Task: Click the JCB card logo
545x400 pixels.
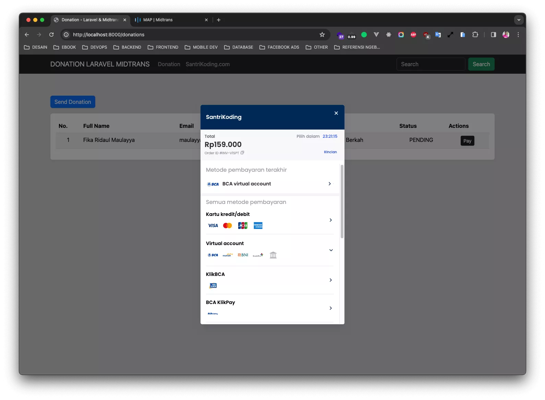Action: click(243, 226)
